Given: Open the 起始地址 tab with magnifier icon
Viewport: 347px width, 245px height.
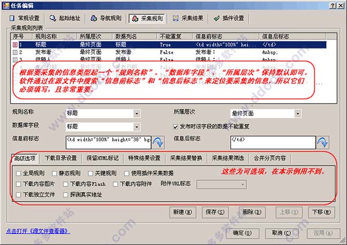Looking at the screenshot, I should pyautogui.click(x=53, y=18).
